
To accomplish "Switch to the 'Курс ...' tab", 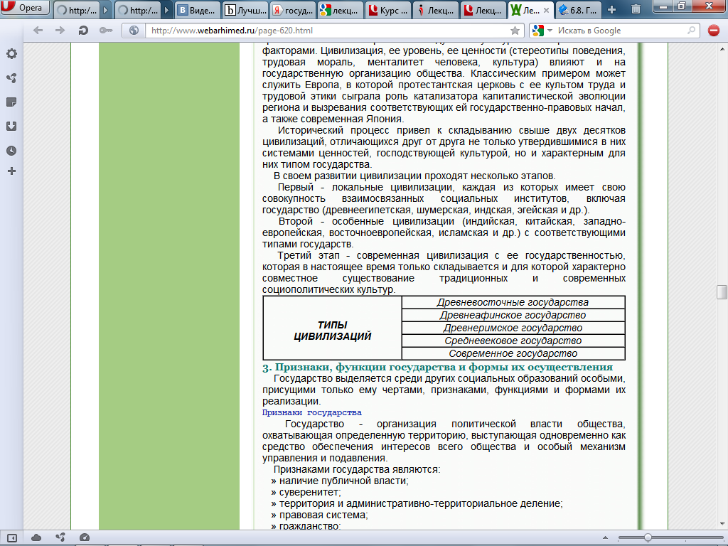I will pos(387,10).
